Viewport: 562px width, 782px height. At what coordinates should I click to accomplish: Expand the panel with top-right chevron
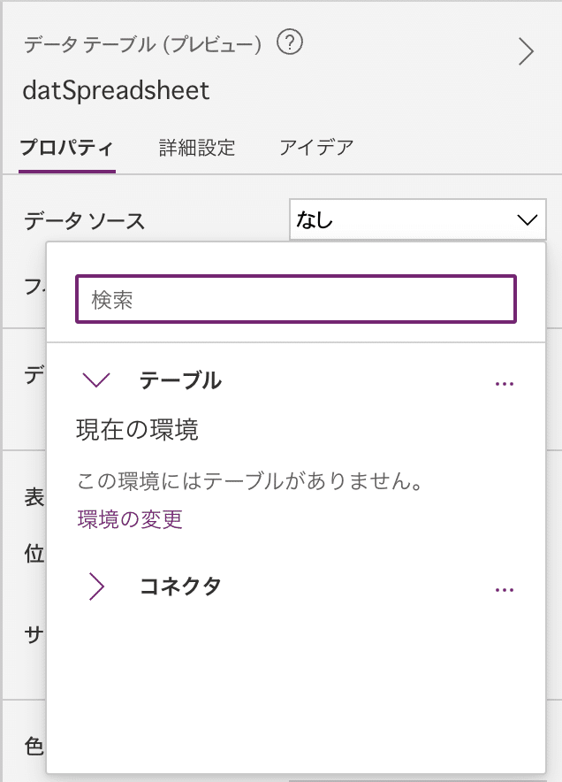click(526, 52)
